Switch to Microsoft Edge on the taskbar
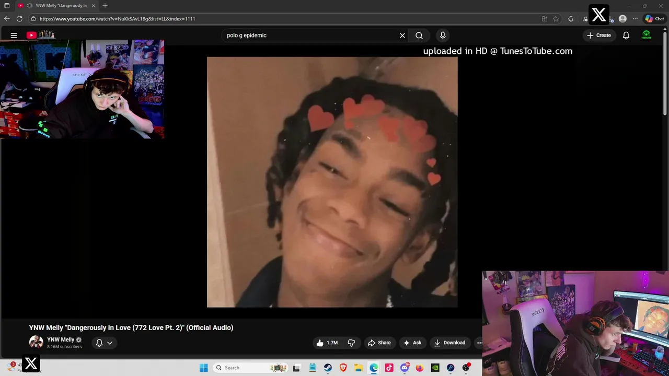This screenshot has height=376, width=669. pos(374,368)
